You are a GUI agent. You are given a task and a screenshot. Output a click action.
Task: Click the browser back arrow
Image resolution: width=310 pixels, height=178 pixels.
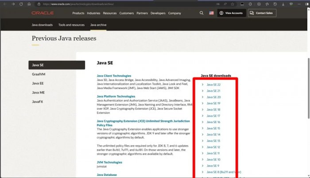(x=5, y=4)
